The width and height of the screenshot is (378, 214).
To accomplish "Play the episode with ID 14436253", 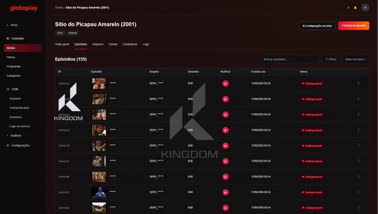I will pyautogui.click(x=225, y=192).
